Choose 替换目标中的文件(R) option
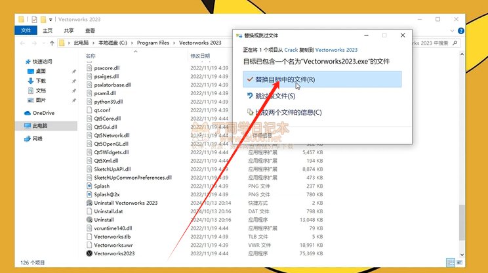Viewport: 488px width, 273px height. click(322, 79)
